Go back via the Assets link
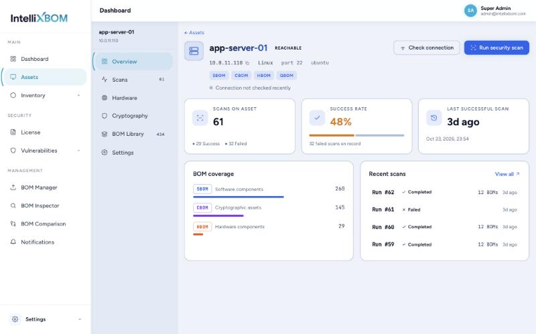 pos(194,32)
